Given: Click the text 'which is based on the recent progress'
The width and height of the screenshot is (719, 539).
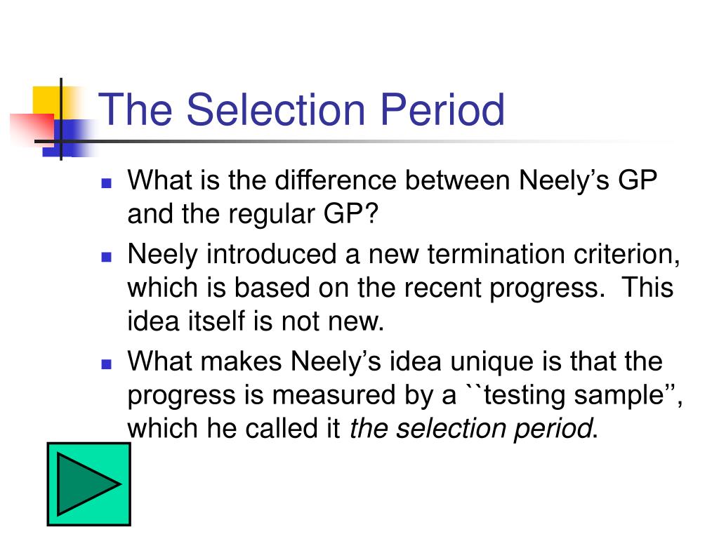Looking at the screenshot, I should tap(365, 288).
